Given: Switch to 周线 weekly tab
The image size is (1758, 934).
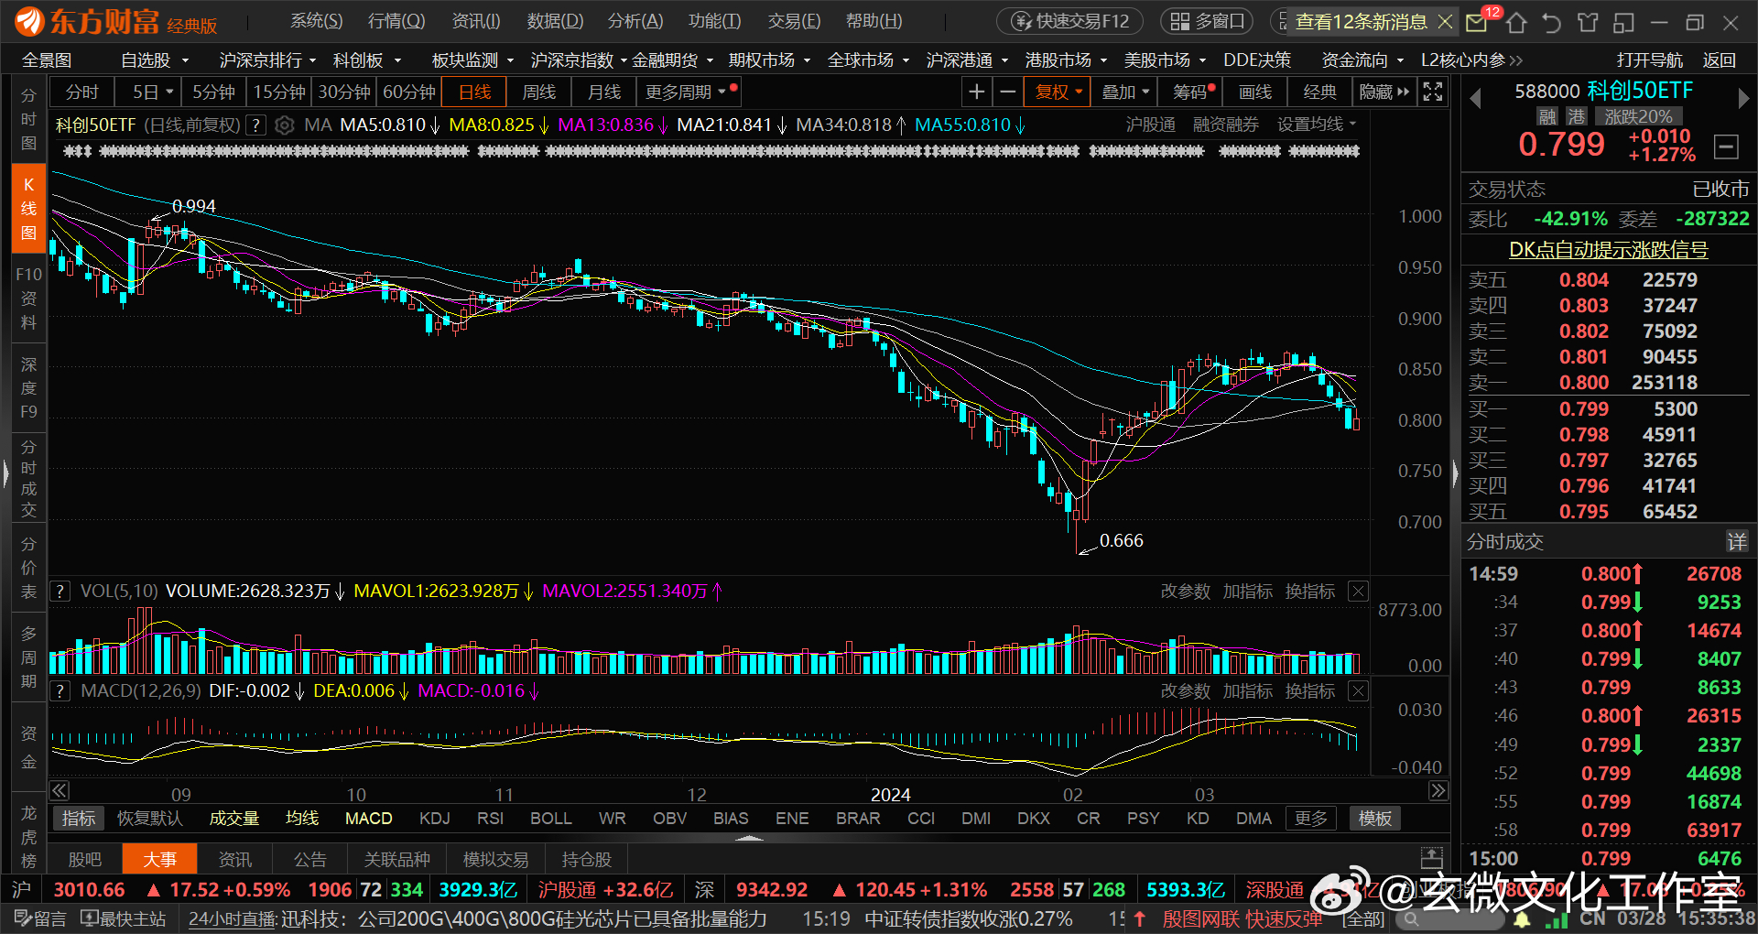Looking at the screenshot, I should tap(538, 92).
